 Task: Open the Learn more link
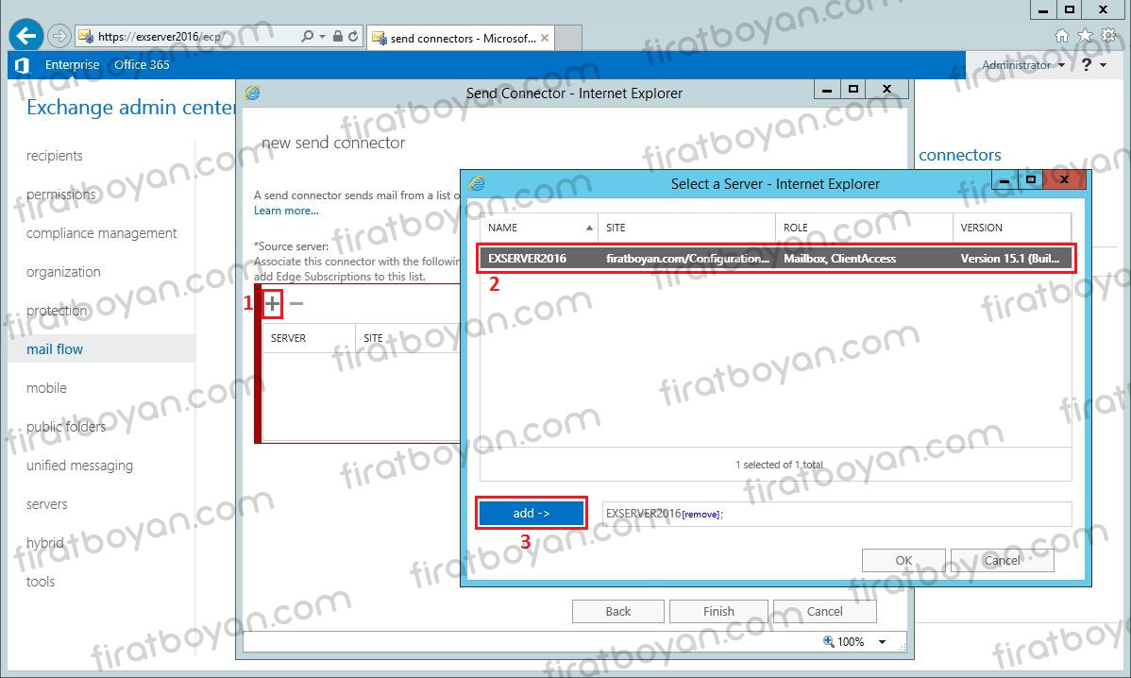[286, 211]
